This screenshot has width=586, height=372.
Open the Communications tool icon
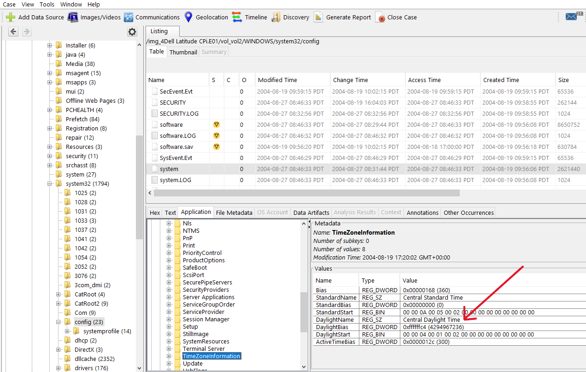(129, 18)
